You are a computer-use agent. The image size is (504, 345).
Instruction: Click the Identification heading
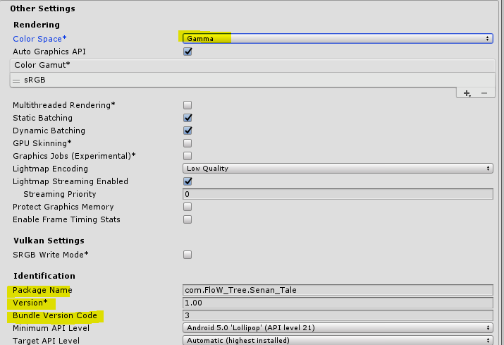click(44, 276)
